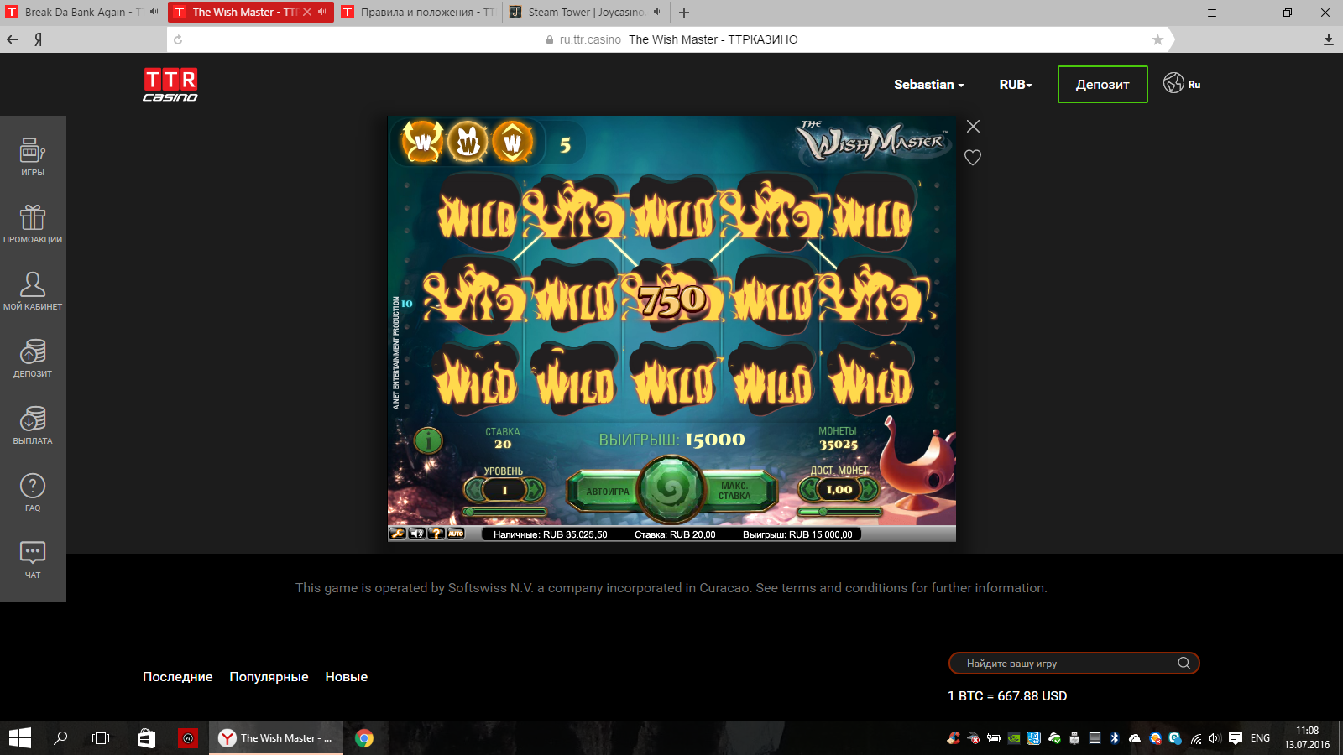
Task: Decrease coin value with left arrow
Action: pyautogui.click(x=808, y=489)
